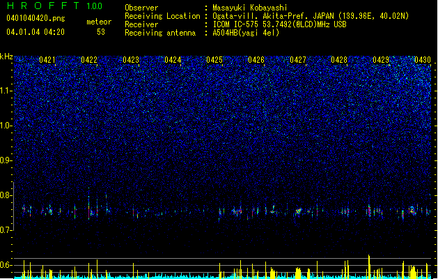Click the 0.9 kHz axis label
The width and height of the screenshot is (438, 279).
tap(6, 160)
